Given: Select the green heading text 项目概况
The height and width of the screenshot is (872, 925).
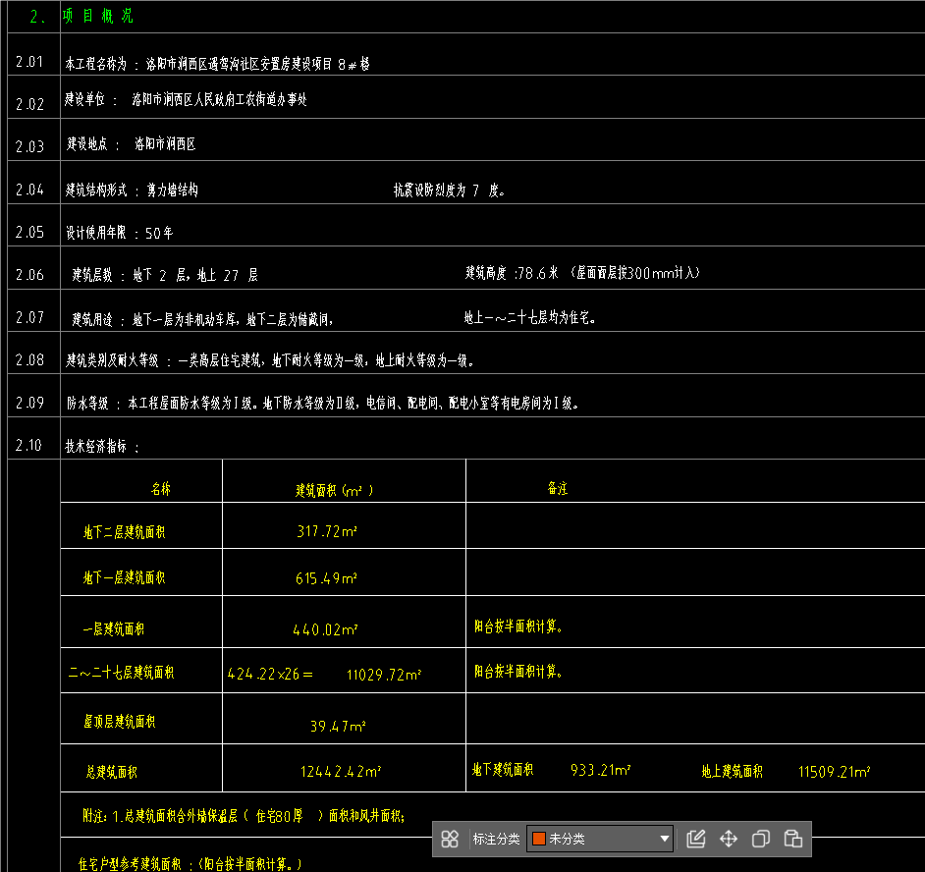Looking at the screenshot, I should [x=98, y=16].
